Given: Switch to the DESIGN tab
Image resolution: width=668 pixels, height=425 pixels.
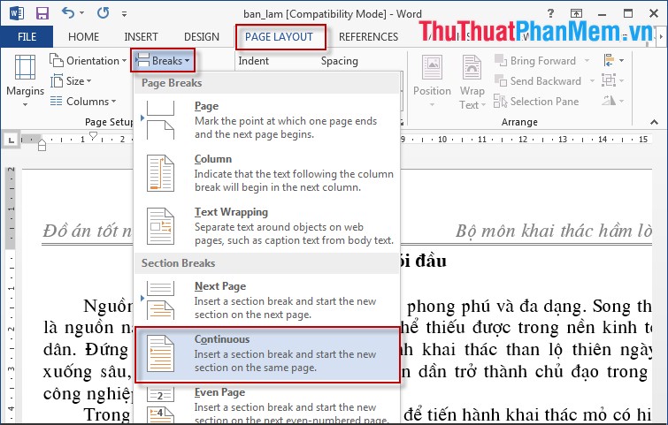Looking at the screenshot, I should pyautogui.click(x=202, y=37).
